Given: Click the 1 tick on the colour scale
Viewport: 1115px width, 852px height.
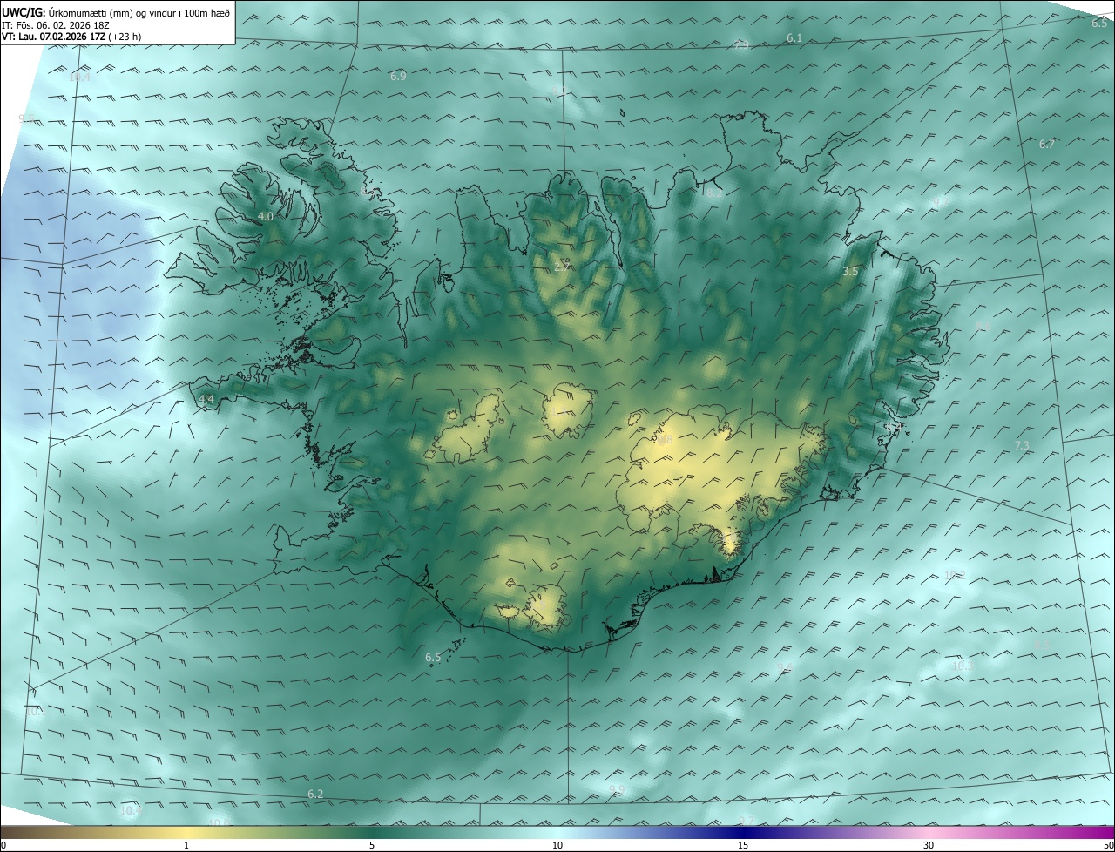Looking at the screenshot, I should point(186,846).
